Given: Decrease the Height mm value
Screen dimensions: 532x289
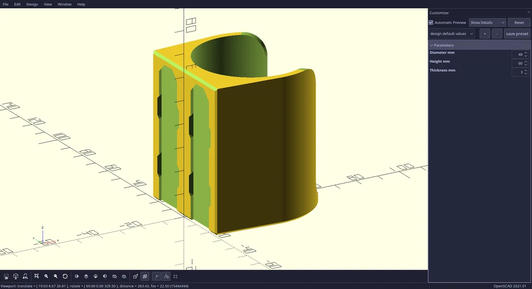Looking at the screenshot, I should pos(526,65).
